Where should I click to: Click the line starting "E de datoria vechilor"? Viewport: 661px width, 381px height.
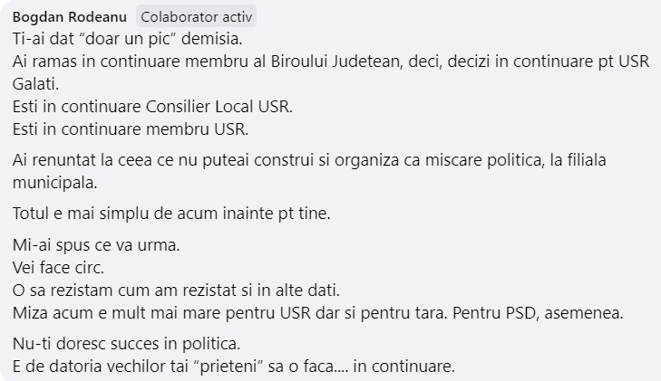[x=234, y=367]
